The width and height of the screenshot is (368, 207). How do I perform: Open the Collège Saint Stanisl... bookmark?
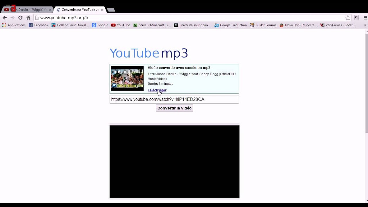pos(70,25)
